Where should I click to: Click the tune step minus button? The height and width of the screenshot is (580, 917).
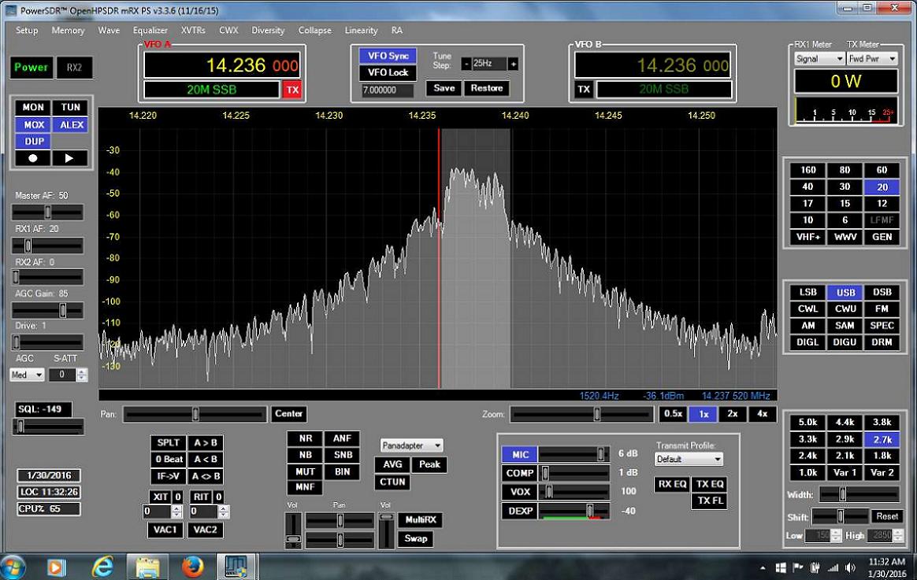(x=466, y=64)
